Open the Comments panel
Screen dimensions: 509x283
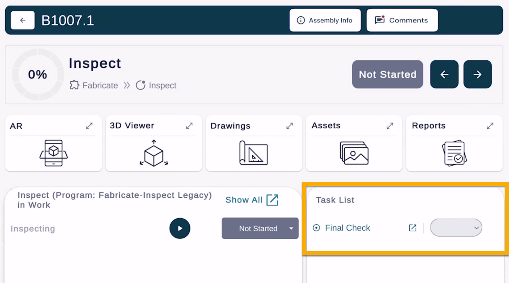click(x=402, y=20)
